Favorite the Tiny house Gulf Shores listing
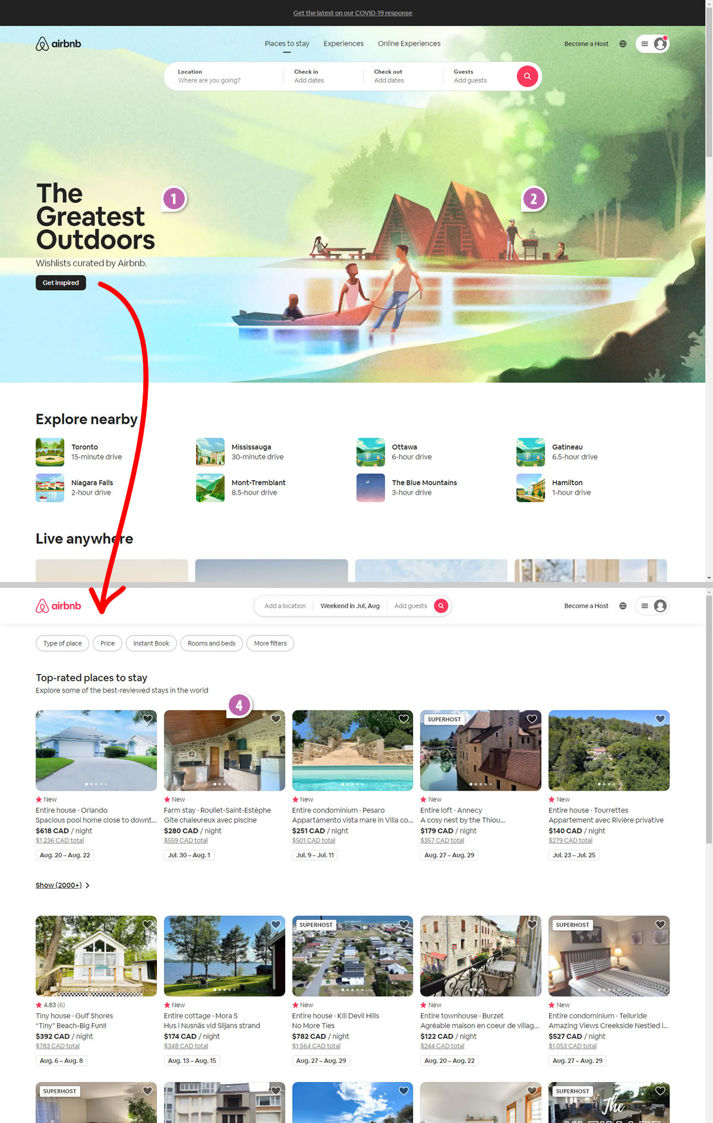This screenshot has height=1123, width=713. [x=147, y=924]
